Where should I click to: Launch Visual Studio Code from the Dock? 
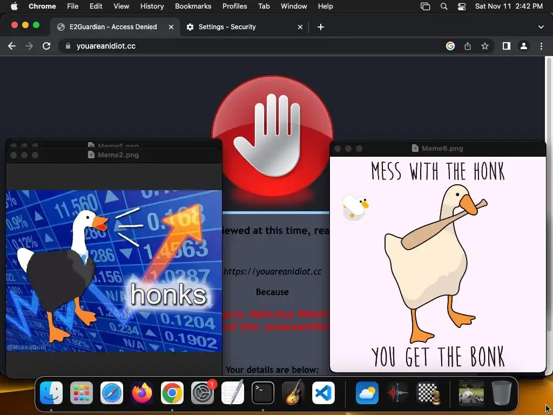323,393
